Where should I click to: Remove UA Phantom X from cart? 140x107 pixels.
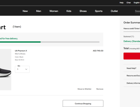tap(100, 89)
